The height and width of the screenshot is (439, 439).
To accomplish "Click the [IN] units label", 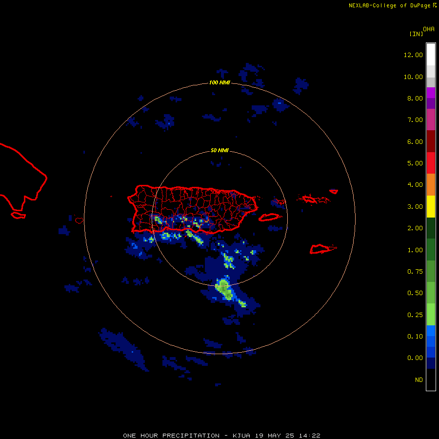I will [x=416, y=34].
